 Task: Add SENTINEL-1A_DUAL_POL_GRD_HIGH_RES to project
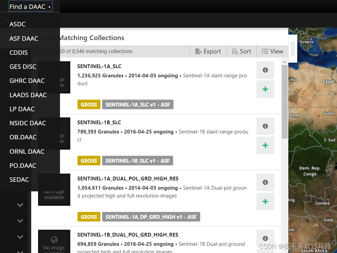pos(265,202)
